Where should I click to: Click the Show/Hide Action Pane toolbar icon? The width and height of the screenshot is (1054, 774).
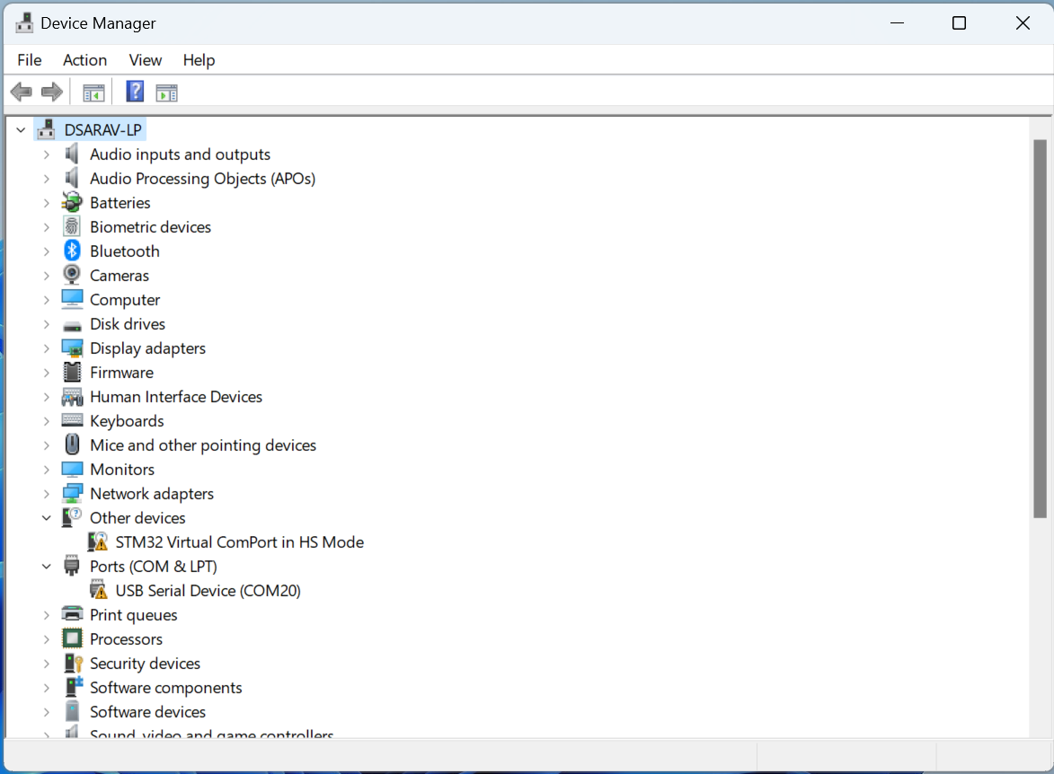coord(166,91)
